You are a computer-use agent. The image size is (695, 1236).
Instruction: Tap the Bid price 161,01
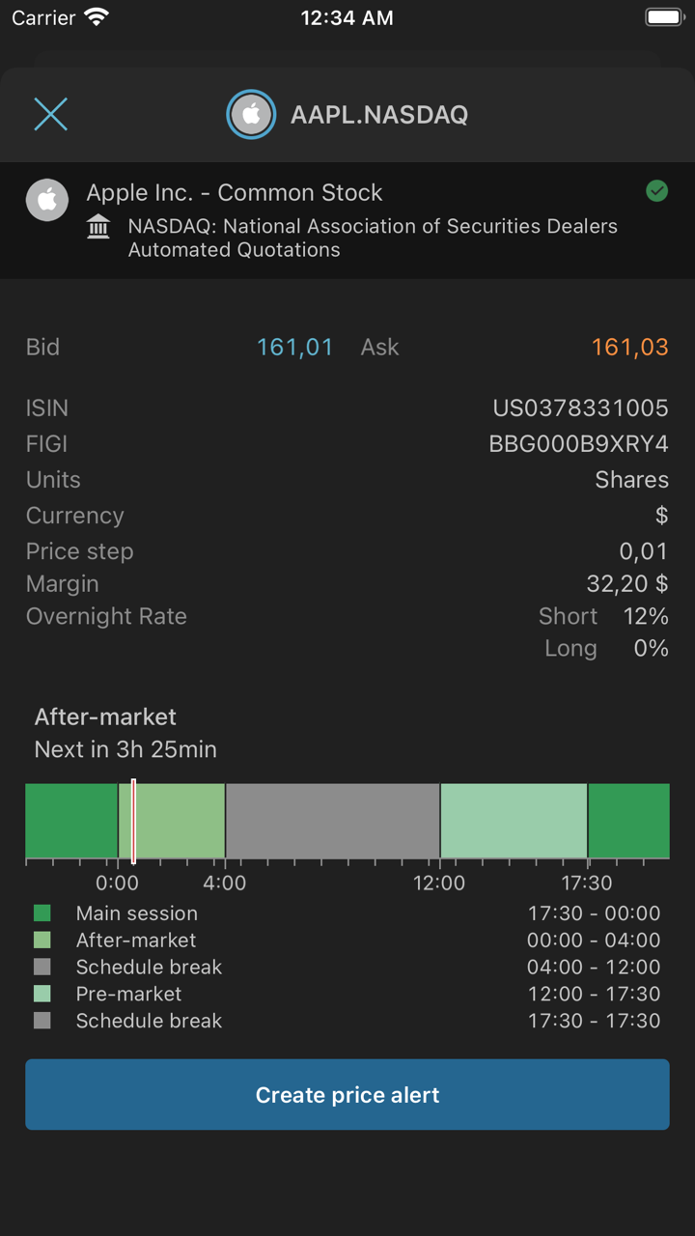pos(294,347)
